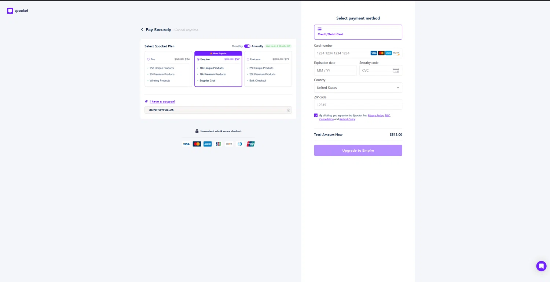Screen dimensions: 550x282
Task: Click the 'Supplier Chat' feature text
Action: coord(208,80)
